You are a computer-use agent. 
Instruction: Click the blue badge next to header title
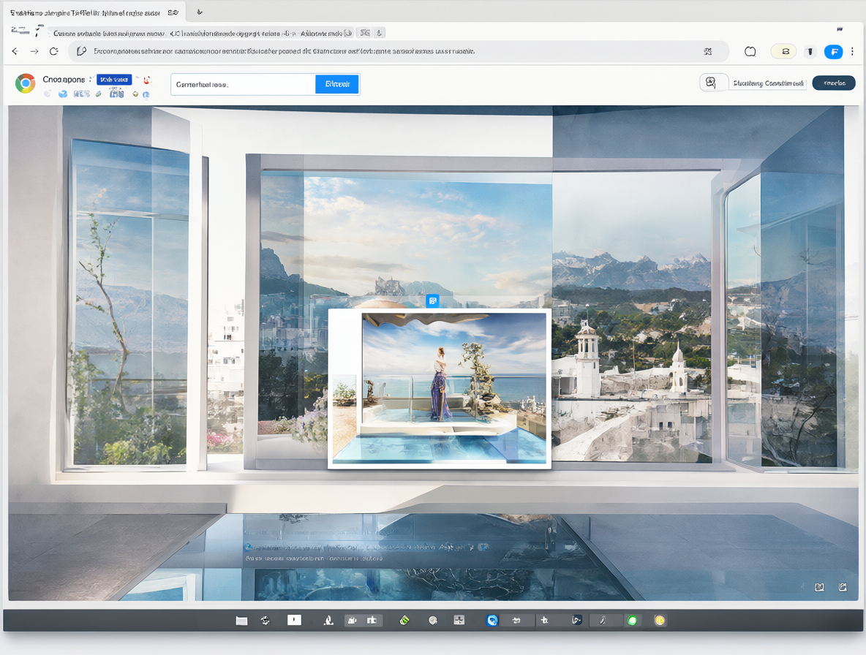(x=114, y=80)
